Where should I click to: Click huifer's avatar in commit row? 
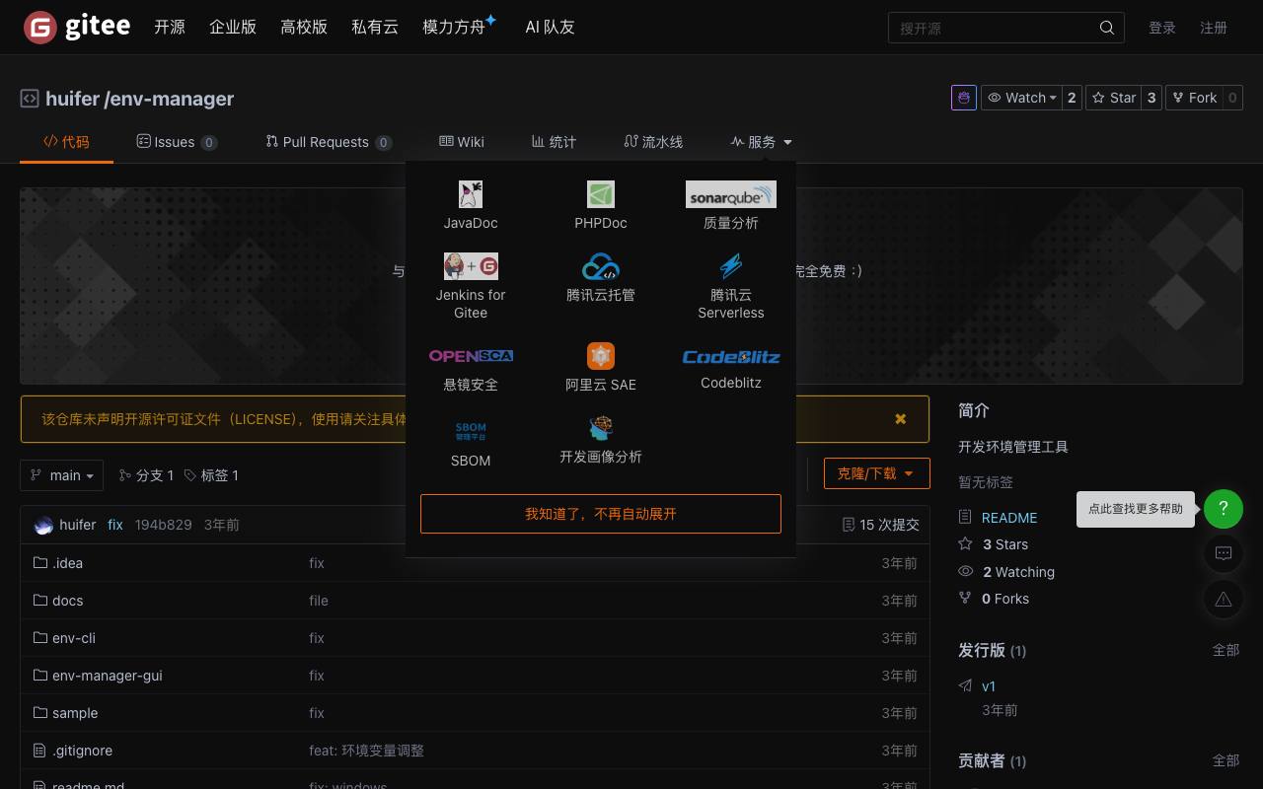click(43, 525)
